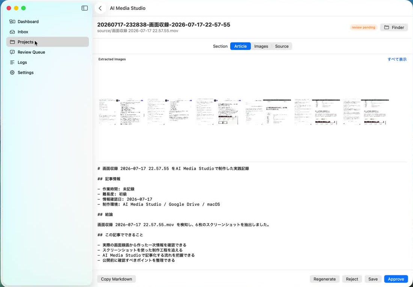The width and height of the screenshot is (413, 287).
Task: Click the Review Queue icon
Action: [x=12, y=52]
